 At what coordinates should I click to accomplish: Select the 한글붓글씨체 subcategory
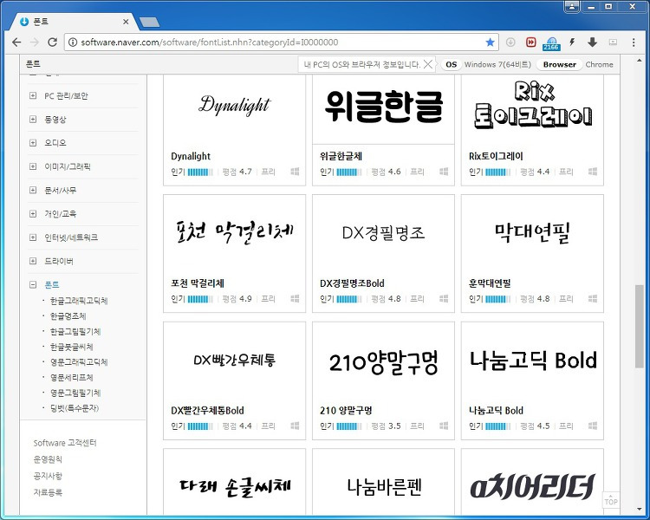[x=72, y=347]
